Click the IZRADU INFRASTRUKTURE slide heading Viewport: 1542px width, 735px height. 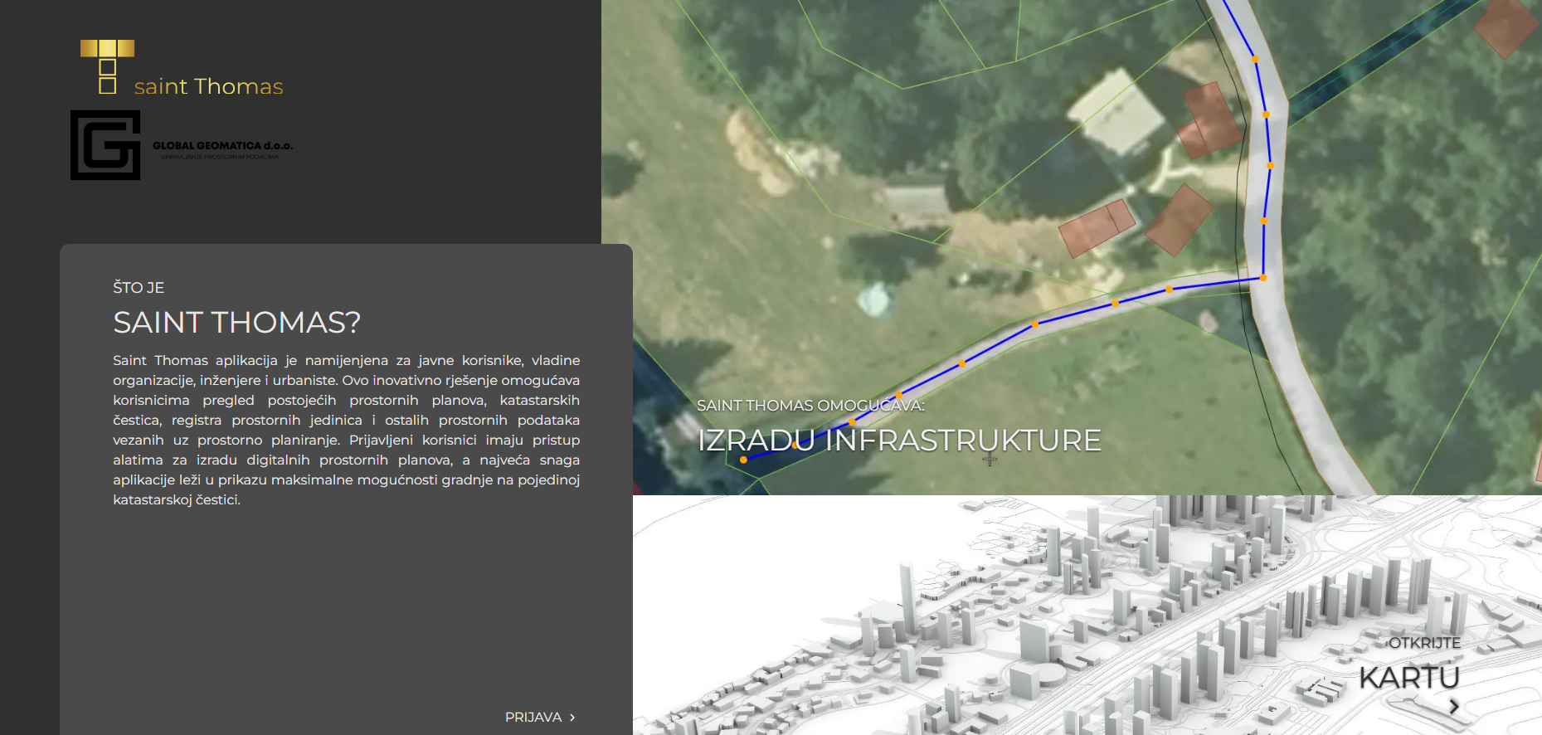(899, 441)
